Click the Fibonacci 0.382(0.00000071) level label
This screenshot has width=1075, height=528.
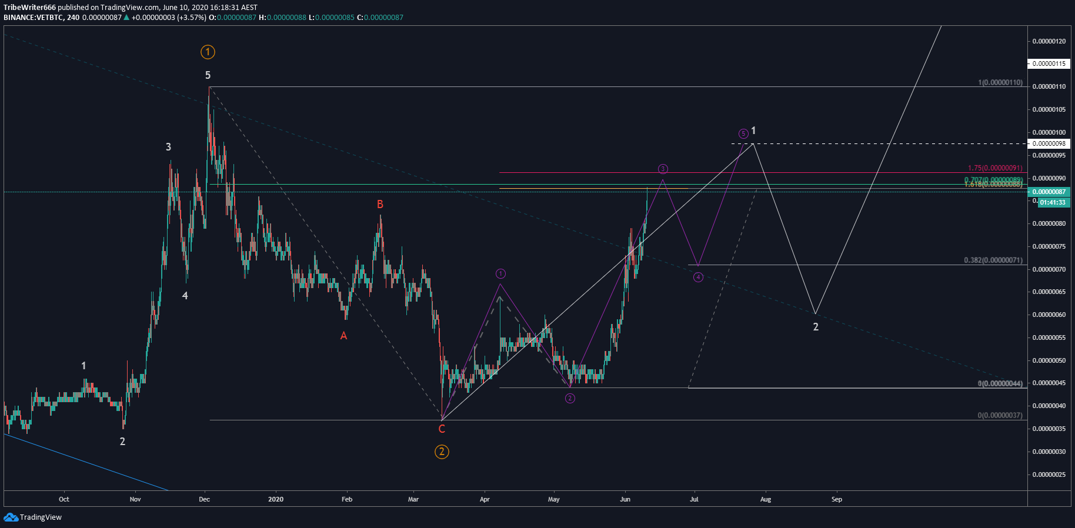(x=993, y=260)
